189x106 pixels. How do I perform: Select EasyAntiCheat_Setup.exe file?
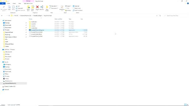coord(58,30)
